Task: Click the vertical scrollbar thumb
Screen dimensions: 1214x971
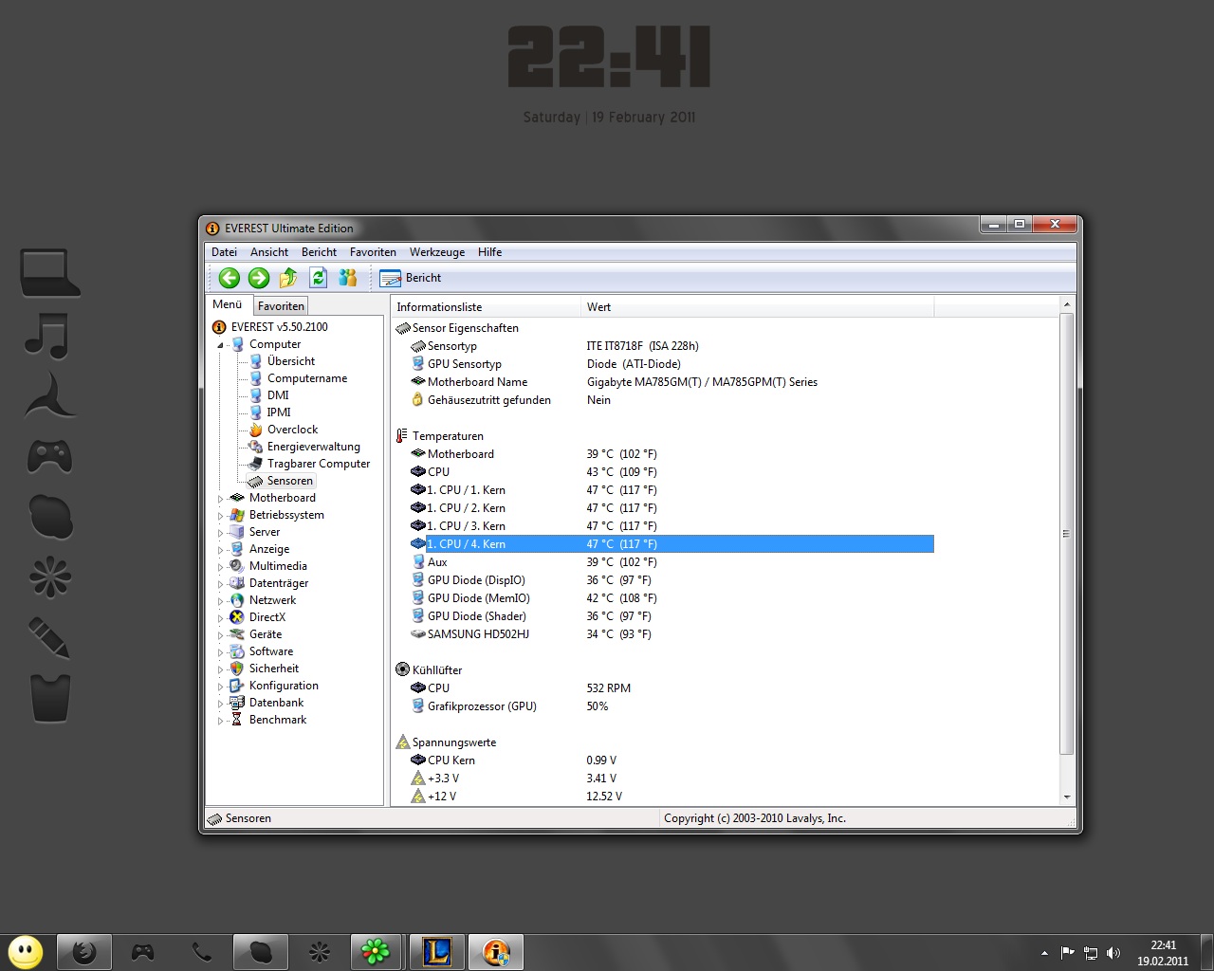Action: click(1067, 534)
